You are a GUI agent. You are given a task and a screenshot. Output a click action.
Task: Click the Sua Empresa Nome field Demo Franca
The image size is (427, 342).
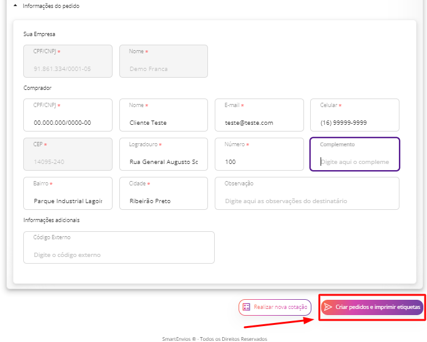pyautogui.click(x=163, y=61)
